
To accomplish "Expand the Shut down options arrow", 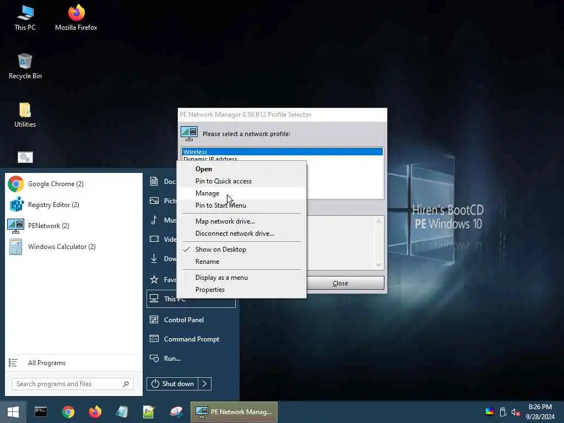I will (205, 384).
